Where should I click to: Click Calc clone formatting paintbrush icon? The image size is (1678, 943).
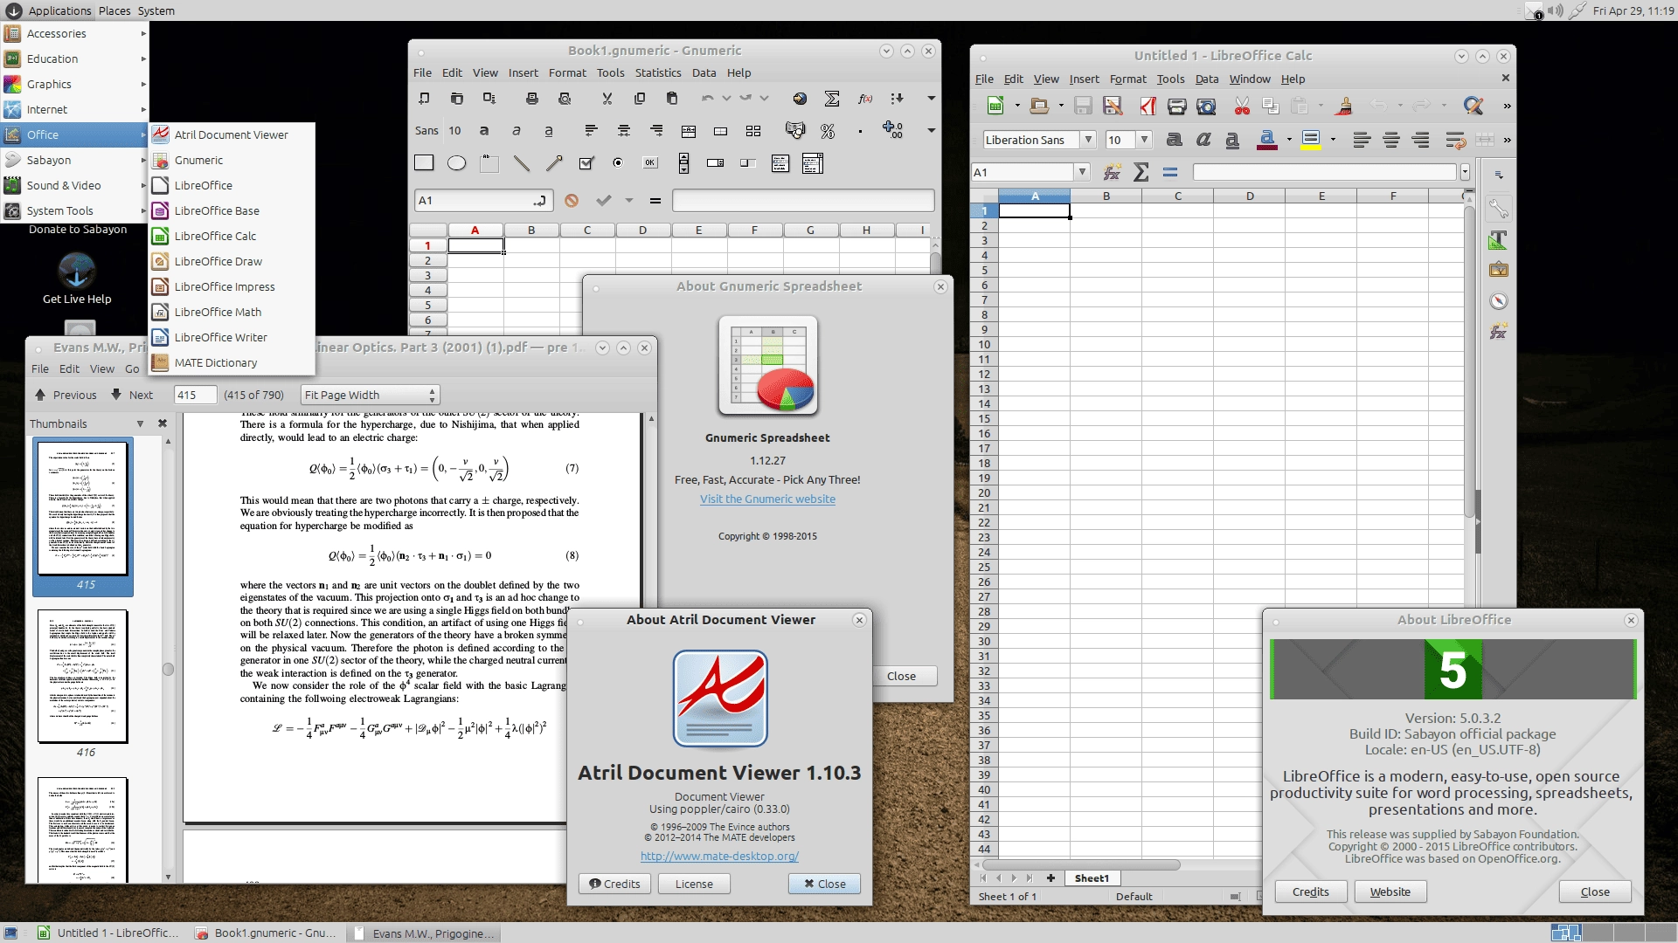pos(1345,107)
